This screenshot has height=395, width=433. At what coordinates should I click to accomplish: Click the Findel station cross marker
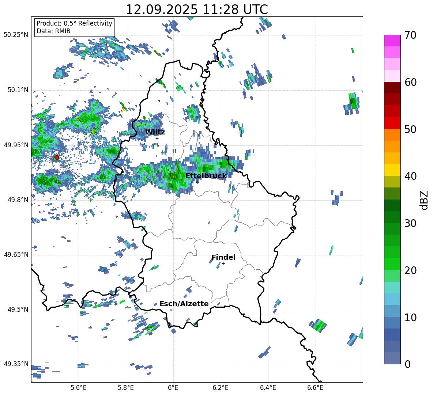point(223,264)
